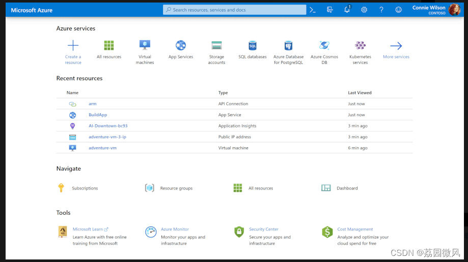The image size is (468, 262).
Task: Click the Security Center shield icon
Action: 239,232
